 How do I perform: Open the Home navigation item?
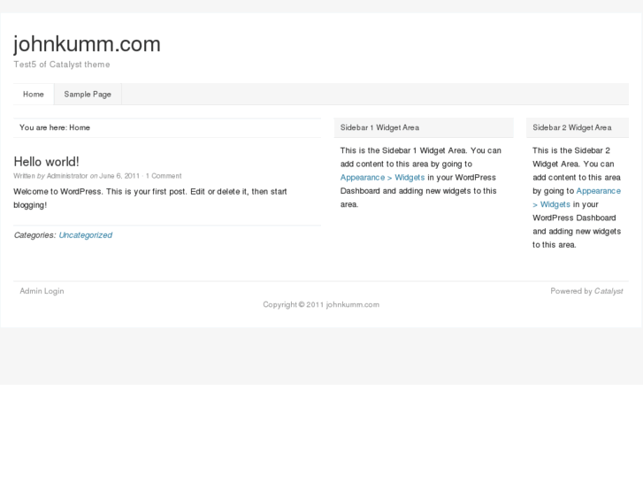click(34, 95)
